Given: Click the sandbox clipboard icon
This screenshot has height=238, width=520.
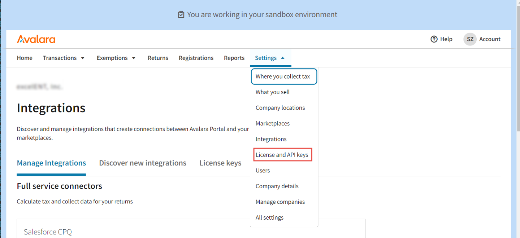Looking at the screenshot, I should pyautogui.click(x=181, y=15).
